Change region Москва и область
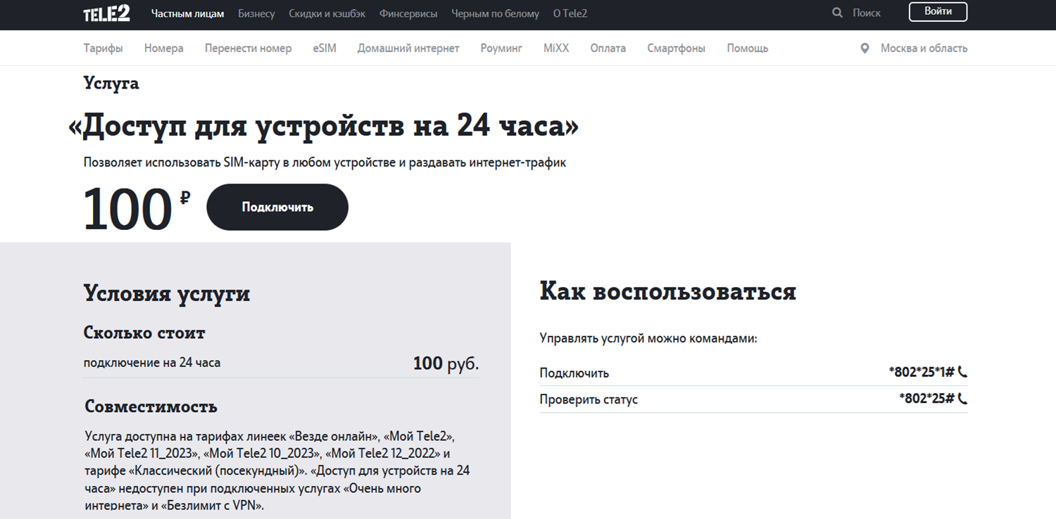 (924, 49)
